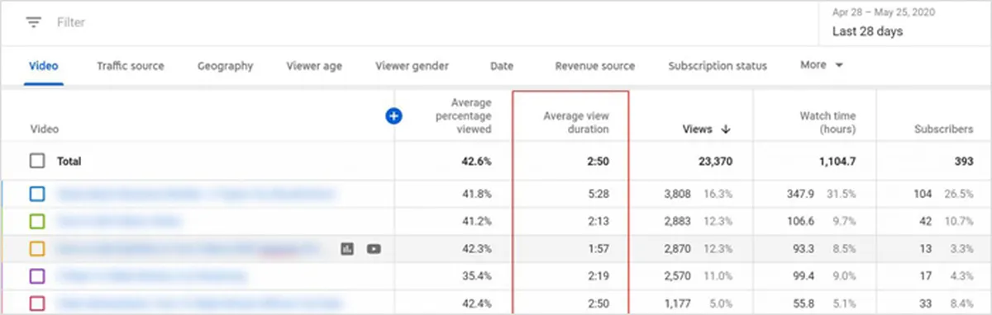Open the Viewer age tab
The image size is (992, 315).
tap(314, 66)
